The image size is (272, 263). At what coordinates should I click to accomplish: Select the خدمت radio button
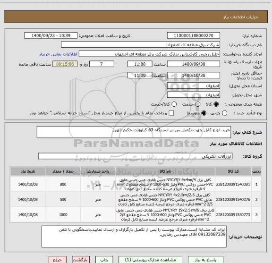coord(197,104)
